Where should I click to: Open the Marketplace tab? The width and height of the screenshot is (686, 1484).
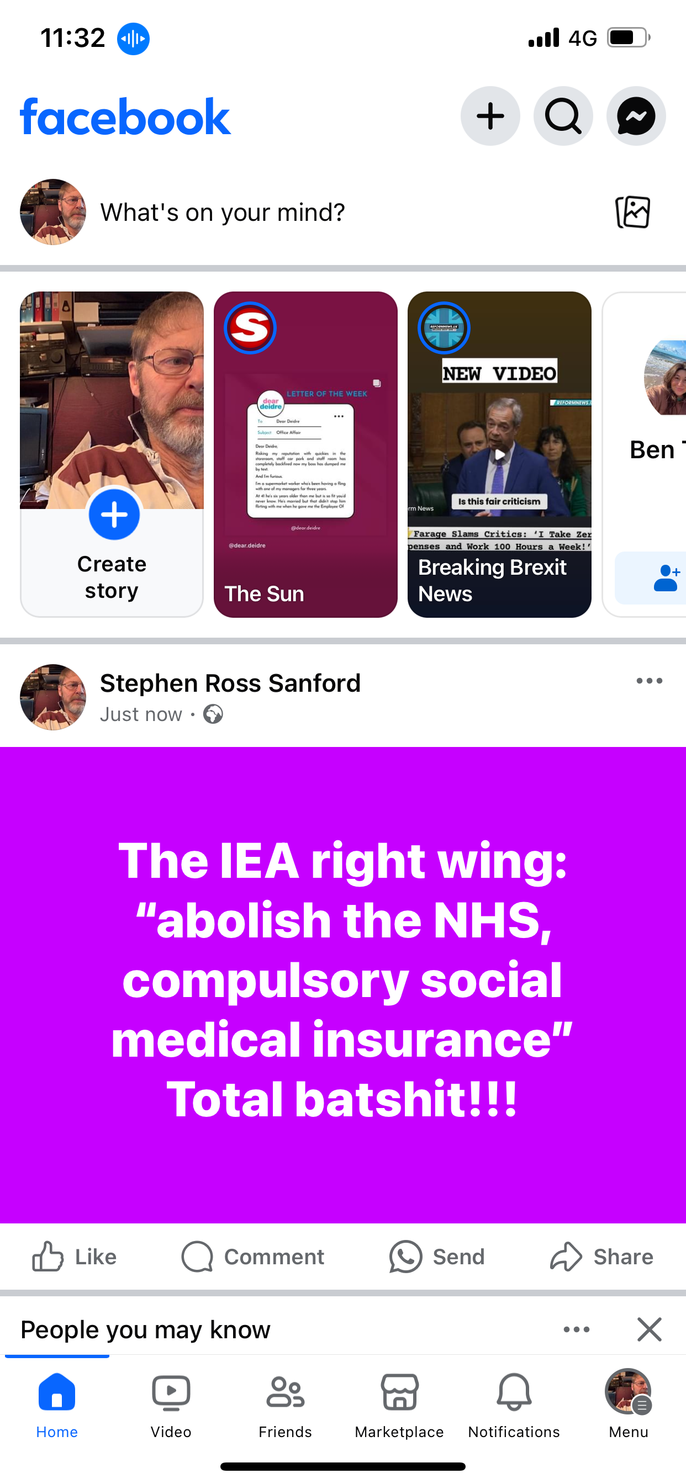click(x=399, y=1405)
